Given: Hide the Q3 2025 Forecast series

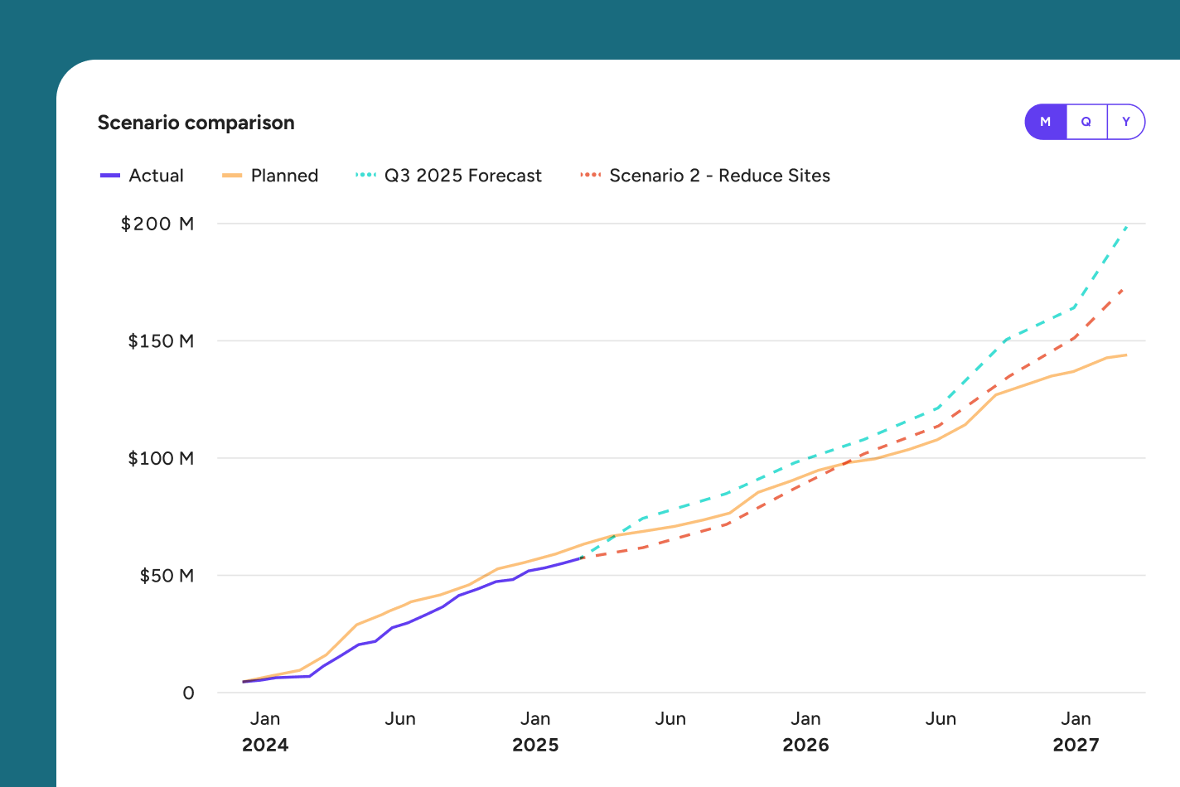Looking at the screenshot, I should [462, 176].
